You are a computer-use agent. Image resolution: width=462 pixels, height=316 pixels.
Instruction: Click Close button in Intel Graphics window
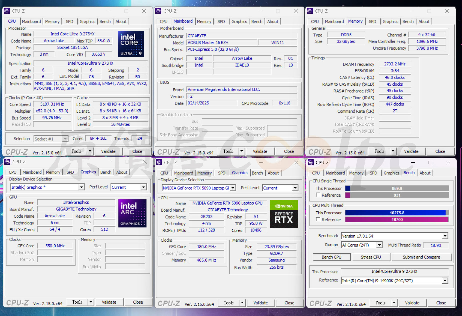point(138,302)
